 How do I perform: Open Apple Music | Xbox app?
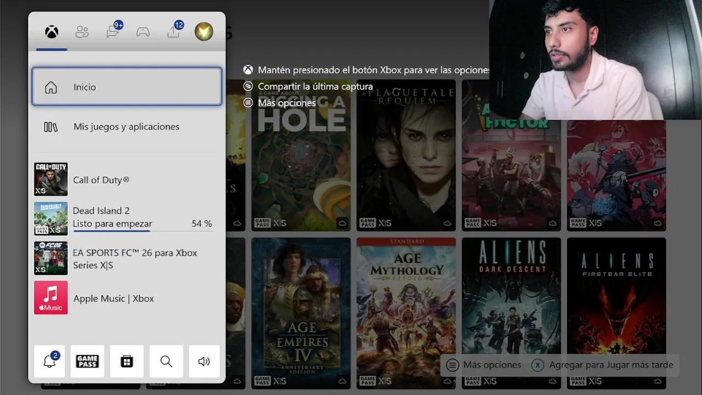point(127,298)
